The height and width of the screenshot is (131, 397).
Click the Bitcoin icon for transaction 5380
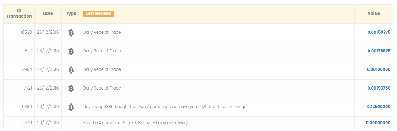[x=71, y=107]
